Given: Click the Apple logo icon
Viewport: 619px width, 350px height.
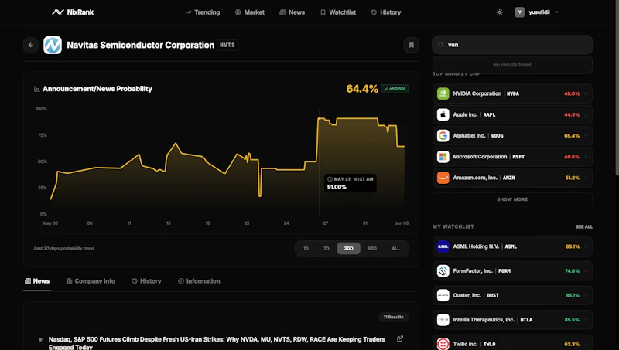Looking at the screenshot, I should tap(443, 114).
